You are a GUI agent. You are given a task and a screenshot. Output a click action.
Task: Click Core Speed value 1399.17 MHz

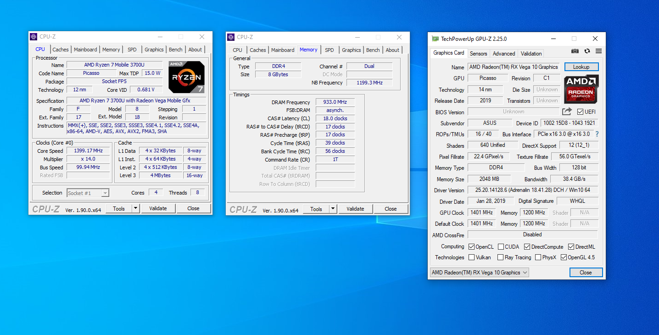[88, 151]
